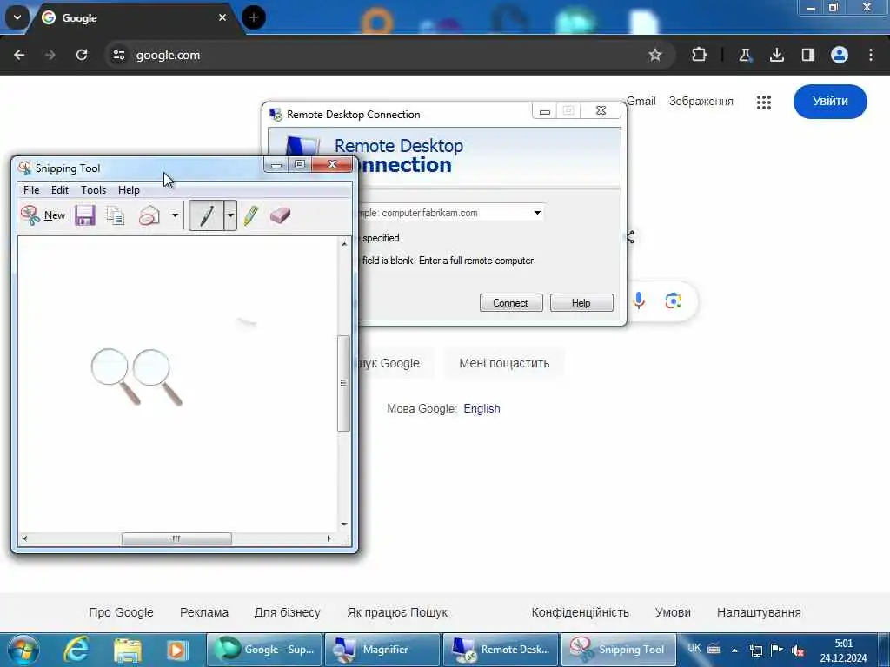The image size is (890, 667).
Task: Select the Pen tool in Snipping Tool
Action: pos(207,215)
